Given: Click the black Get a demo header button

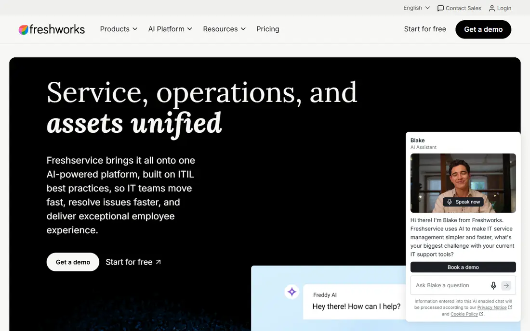Looking at the screenshot, I should (x=483, y=29).
